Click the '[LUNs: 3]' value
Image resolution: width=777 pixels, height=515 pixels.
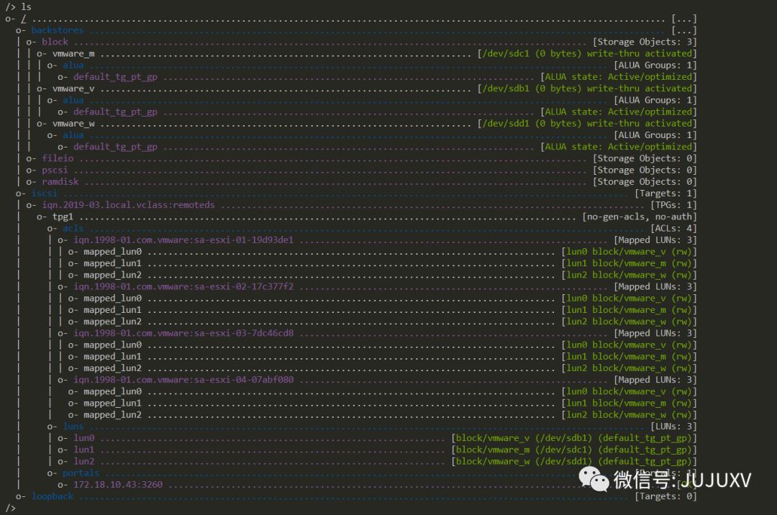pyautogui.click(x=674, y=426)
